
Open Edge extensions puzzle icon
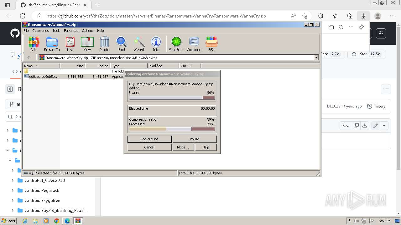click(320, 16)
